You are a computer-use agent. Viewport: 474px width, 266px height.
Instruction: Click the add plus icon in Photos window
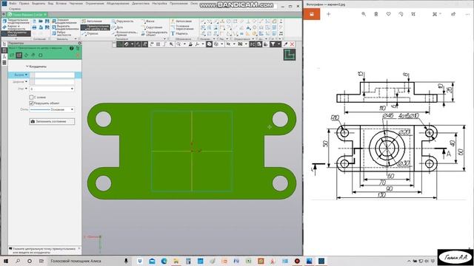coord(329,14)
